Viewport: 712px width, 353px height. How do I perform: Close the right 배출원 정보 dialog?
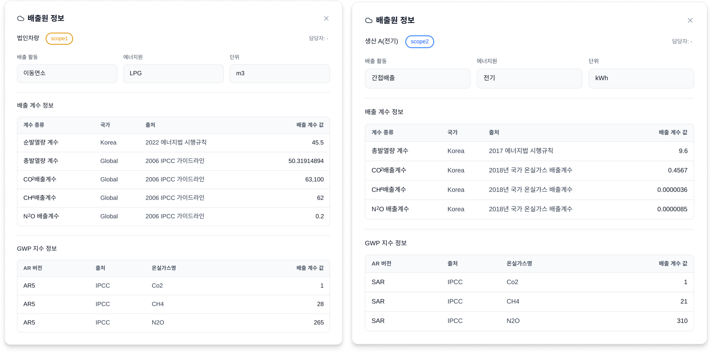point(690,20)
